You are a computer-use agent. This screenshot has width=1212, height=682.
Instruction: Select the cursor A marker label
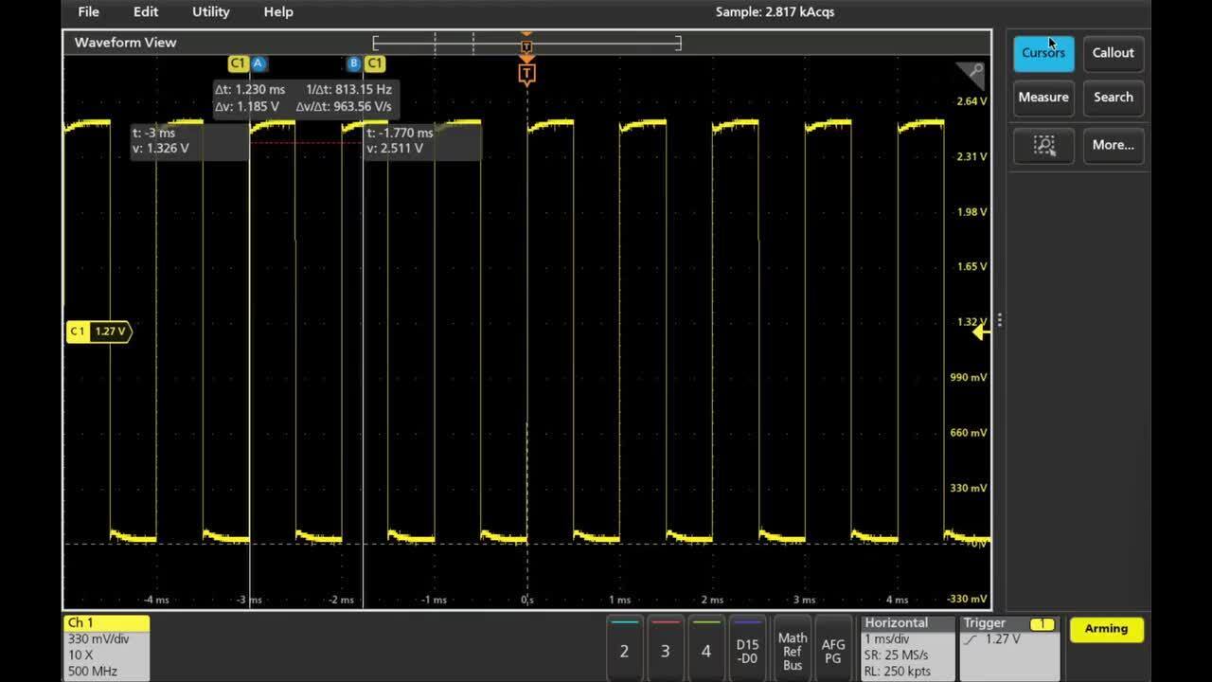[258, 63]
